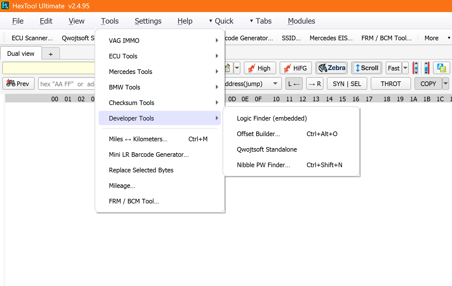452x286 pixels.
Task: Choose Replace Selected Bytes
Action: 160,170
